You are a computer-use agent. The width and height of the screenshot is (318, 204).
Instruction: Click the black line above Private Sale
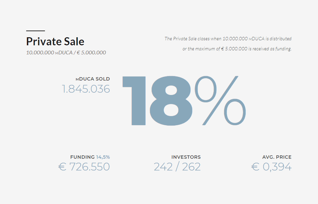[36, 31]
